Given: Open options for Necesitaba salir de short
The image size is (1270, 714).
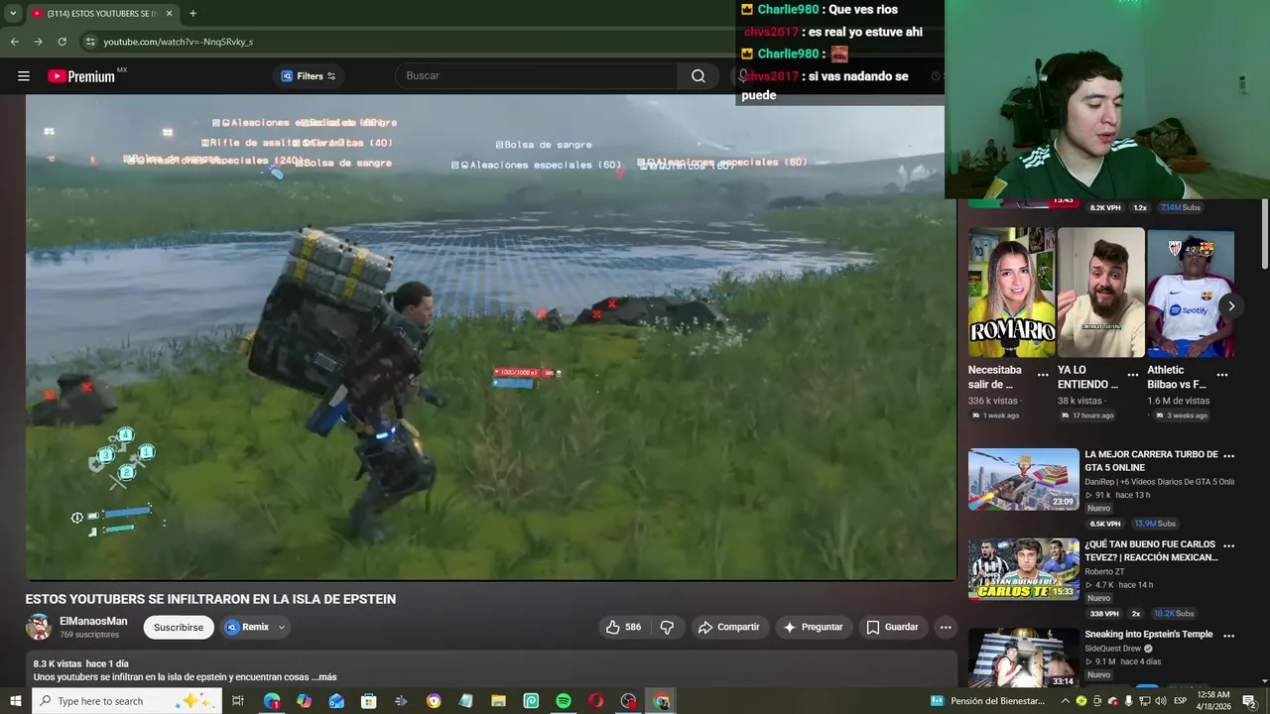Looking at the screenshot, I should pos(1043,375).
